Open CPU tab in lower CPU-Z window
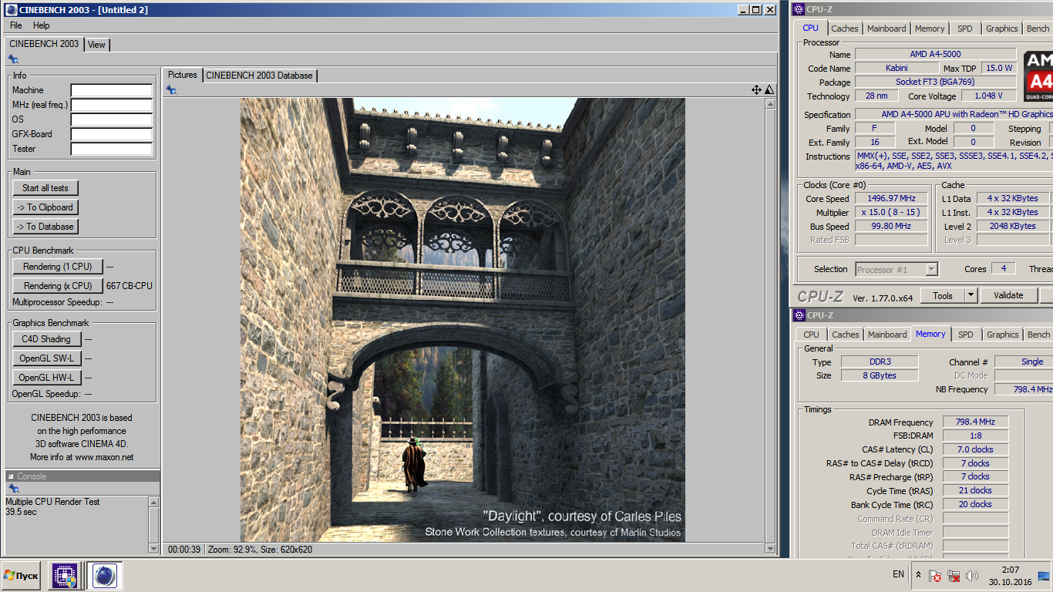 pyautogui.click(x=812, y=335)
